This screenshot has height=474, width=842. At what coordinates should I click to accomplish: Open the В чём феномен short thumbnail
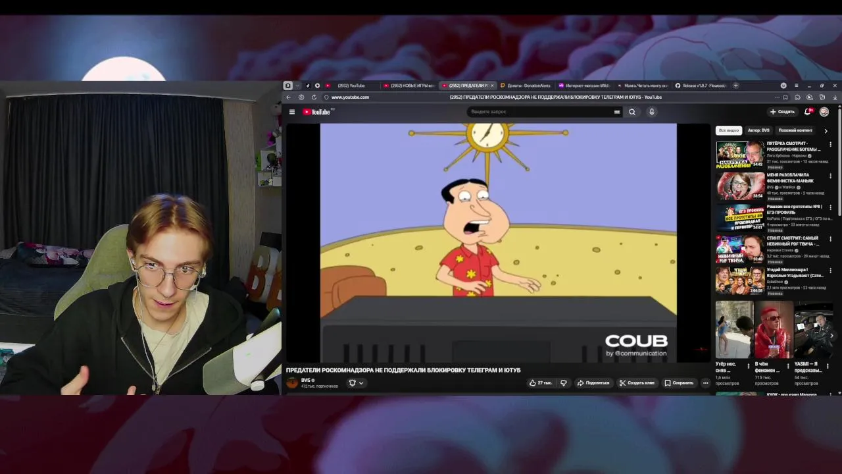[x=774, y=329]
